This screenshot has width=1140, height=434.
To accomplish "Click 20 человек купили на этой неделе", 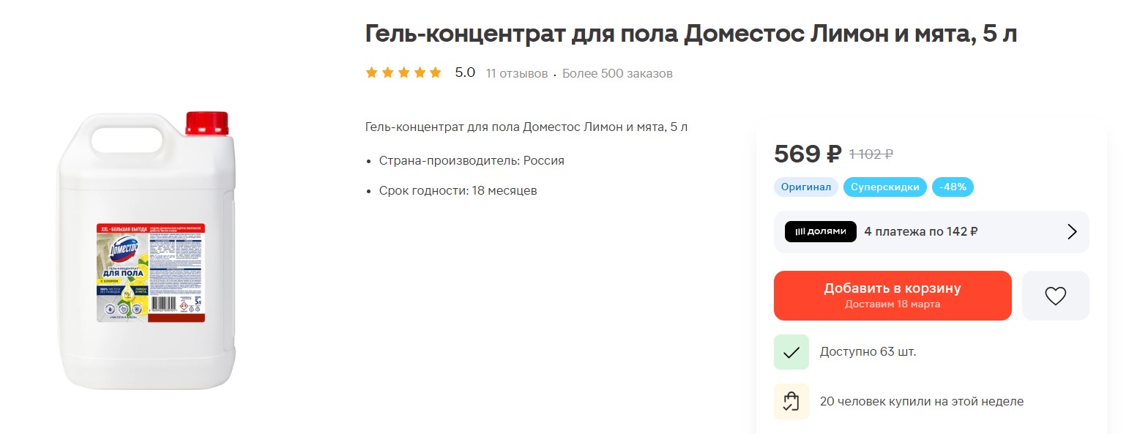I will [x=921, y=401].
